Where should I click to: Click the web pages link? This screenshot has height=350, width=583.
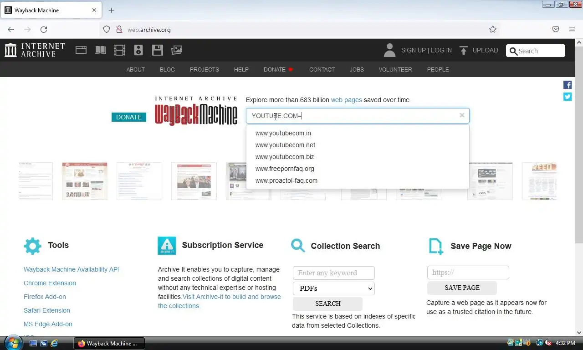(x=346, y=100)
